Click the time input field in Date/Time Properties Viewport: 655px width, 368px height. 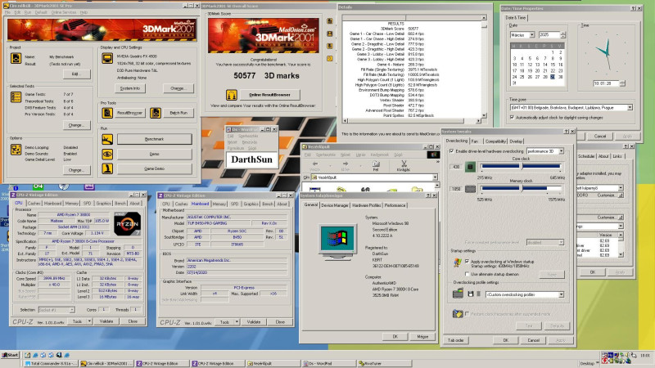tap(605, 83)
